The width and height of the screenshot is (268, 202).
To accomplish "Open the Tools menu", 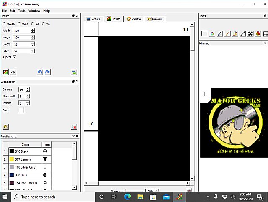I will tap(22, 10).
